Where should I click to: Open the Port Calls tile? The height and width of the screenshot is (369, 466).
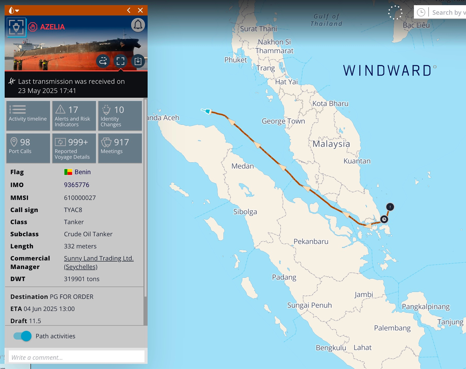28,148
